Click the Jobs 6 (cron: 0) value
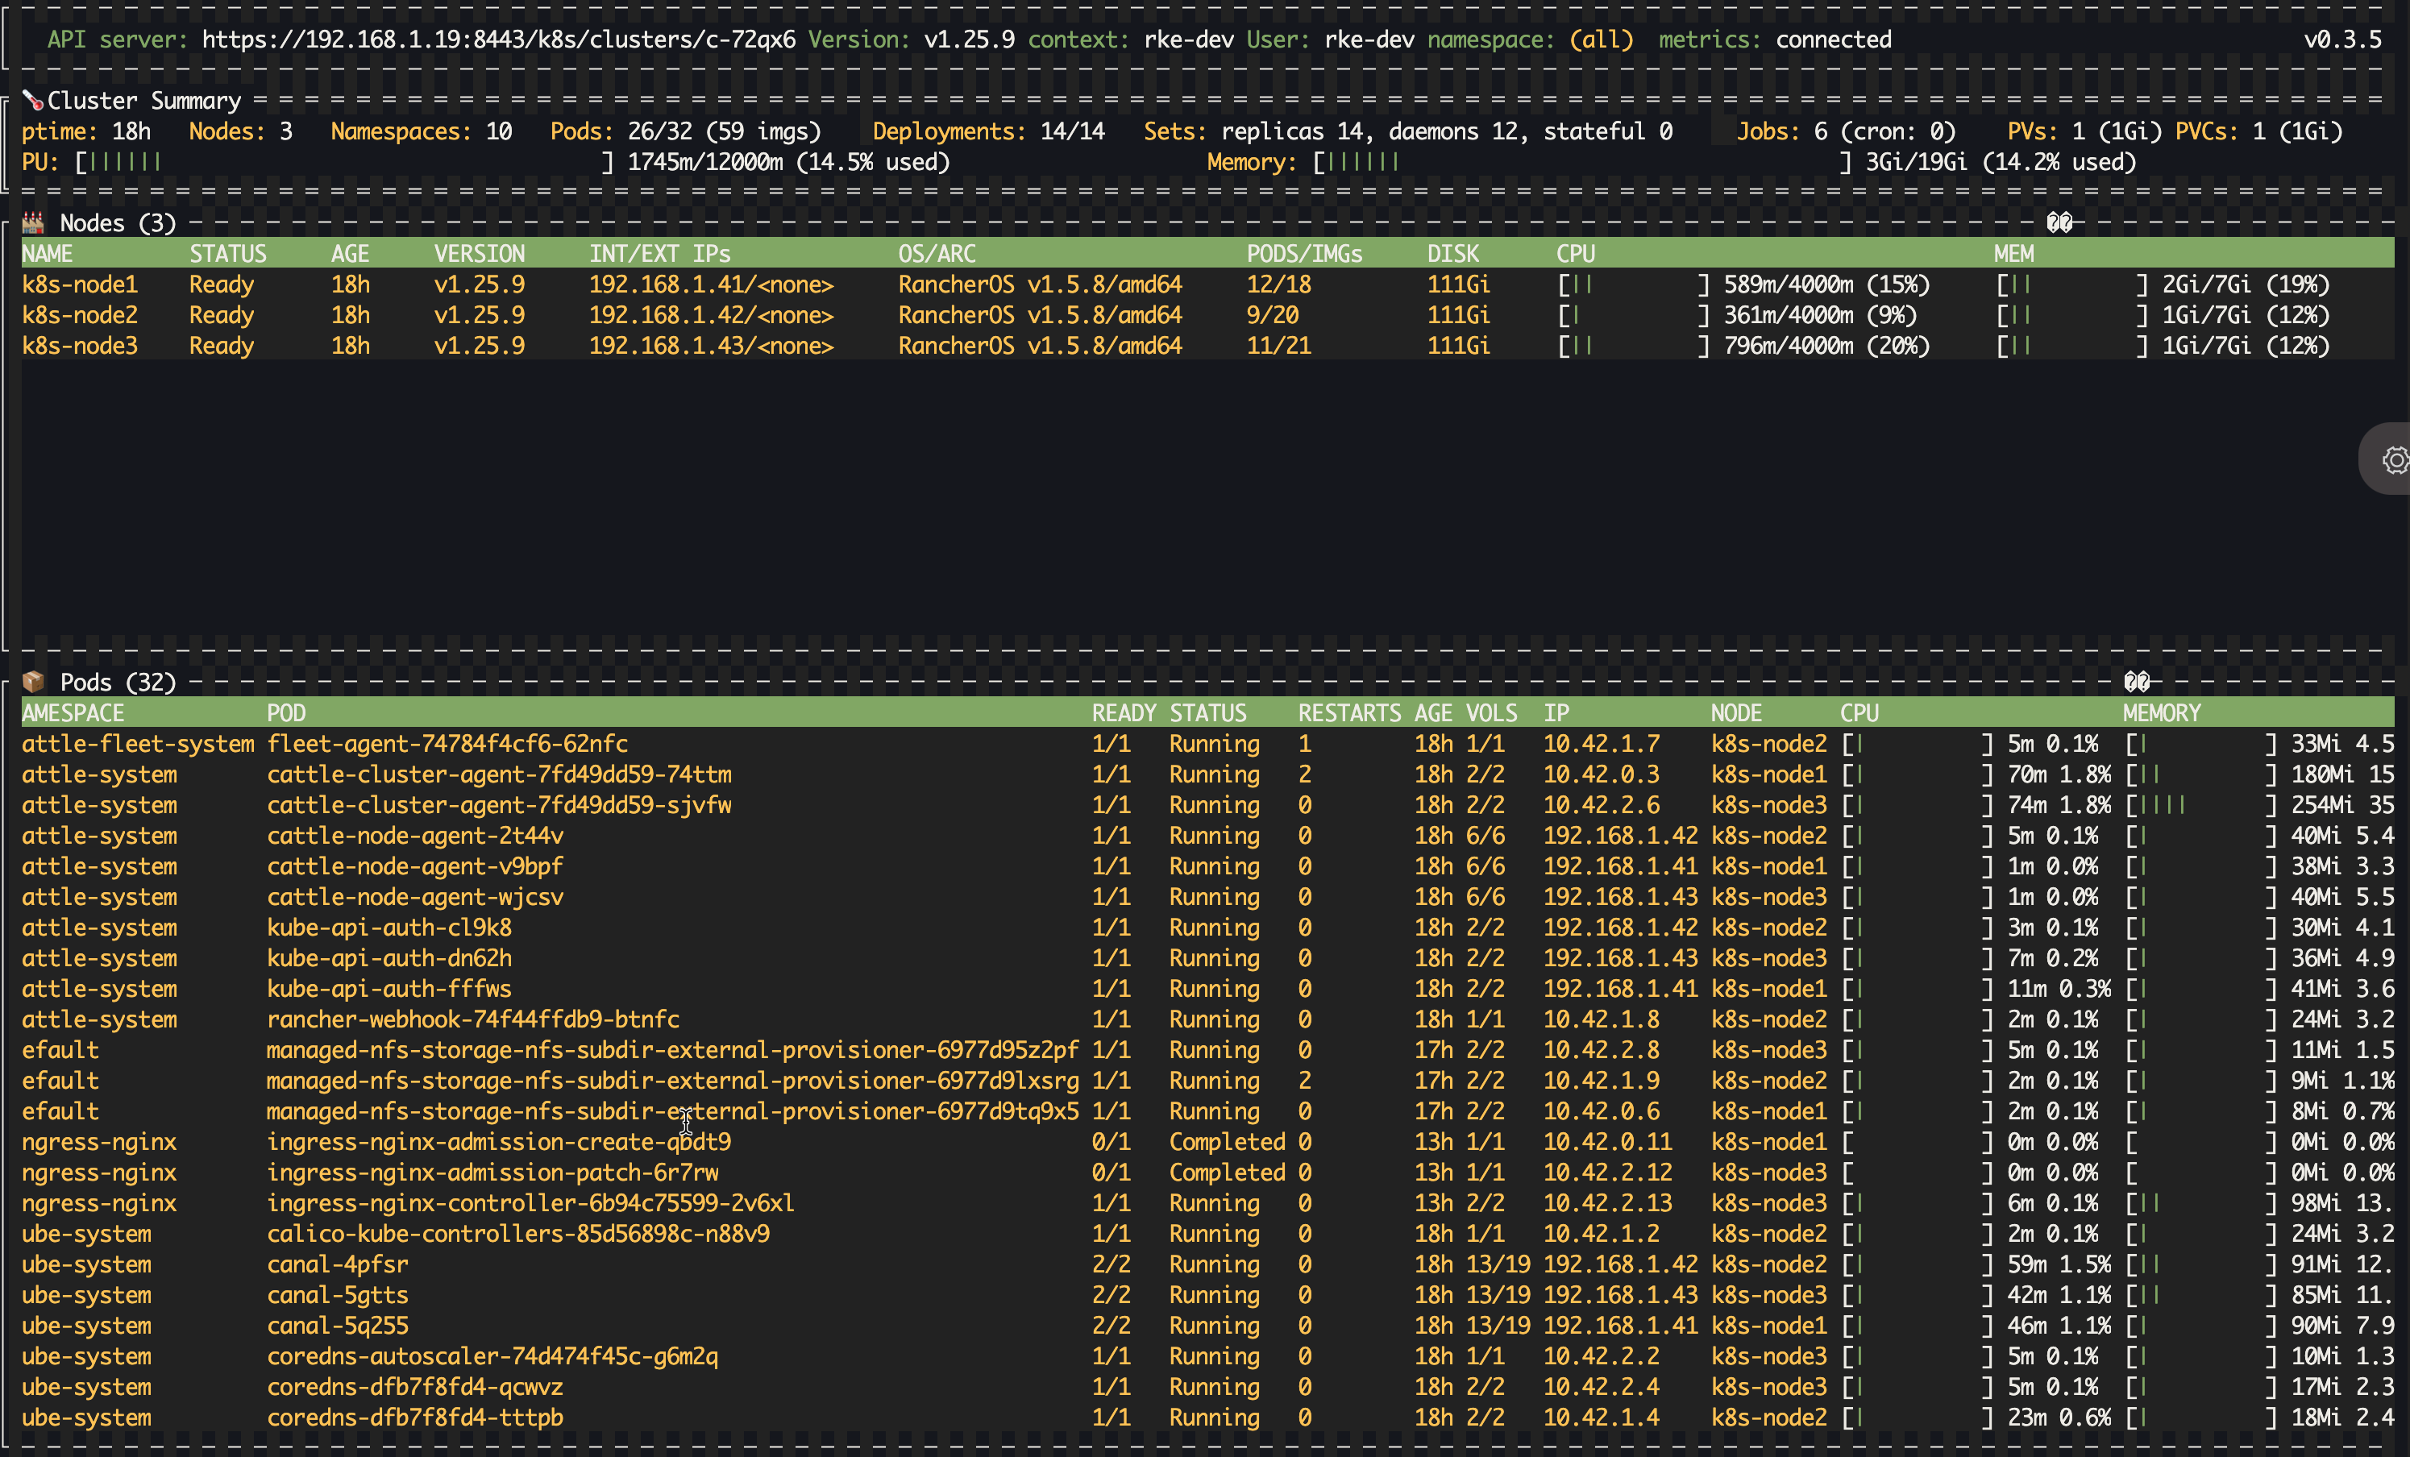 1884,131
